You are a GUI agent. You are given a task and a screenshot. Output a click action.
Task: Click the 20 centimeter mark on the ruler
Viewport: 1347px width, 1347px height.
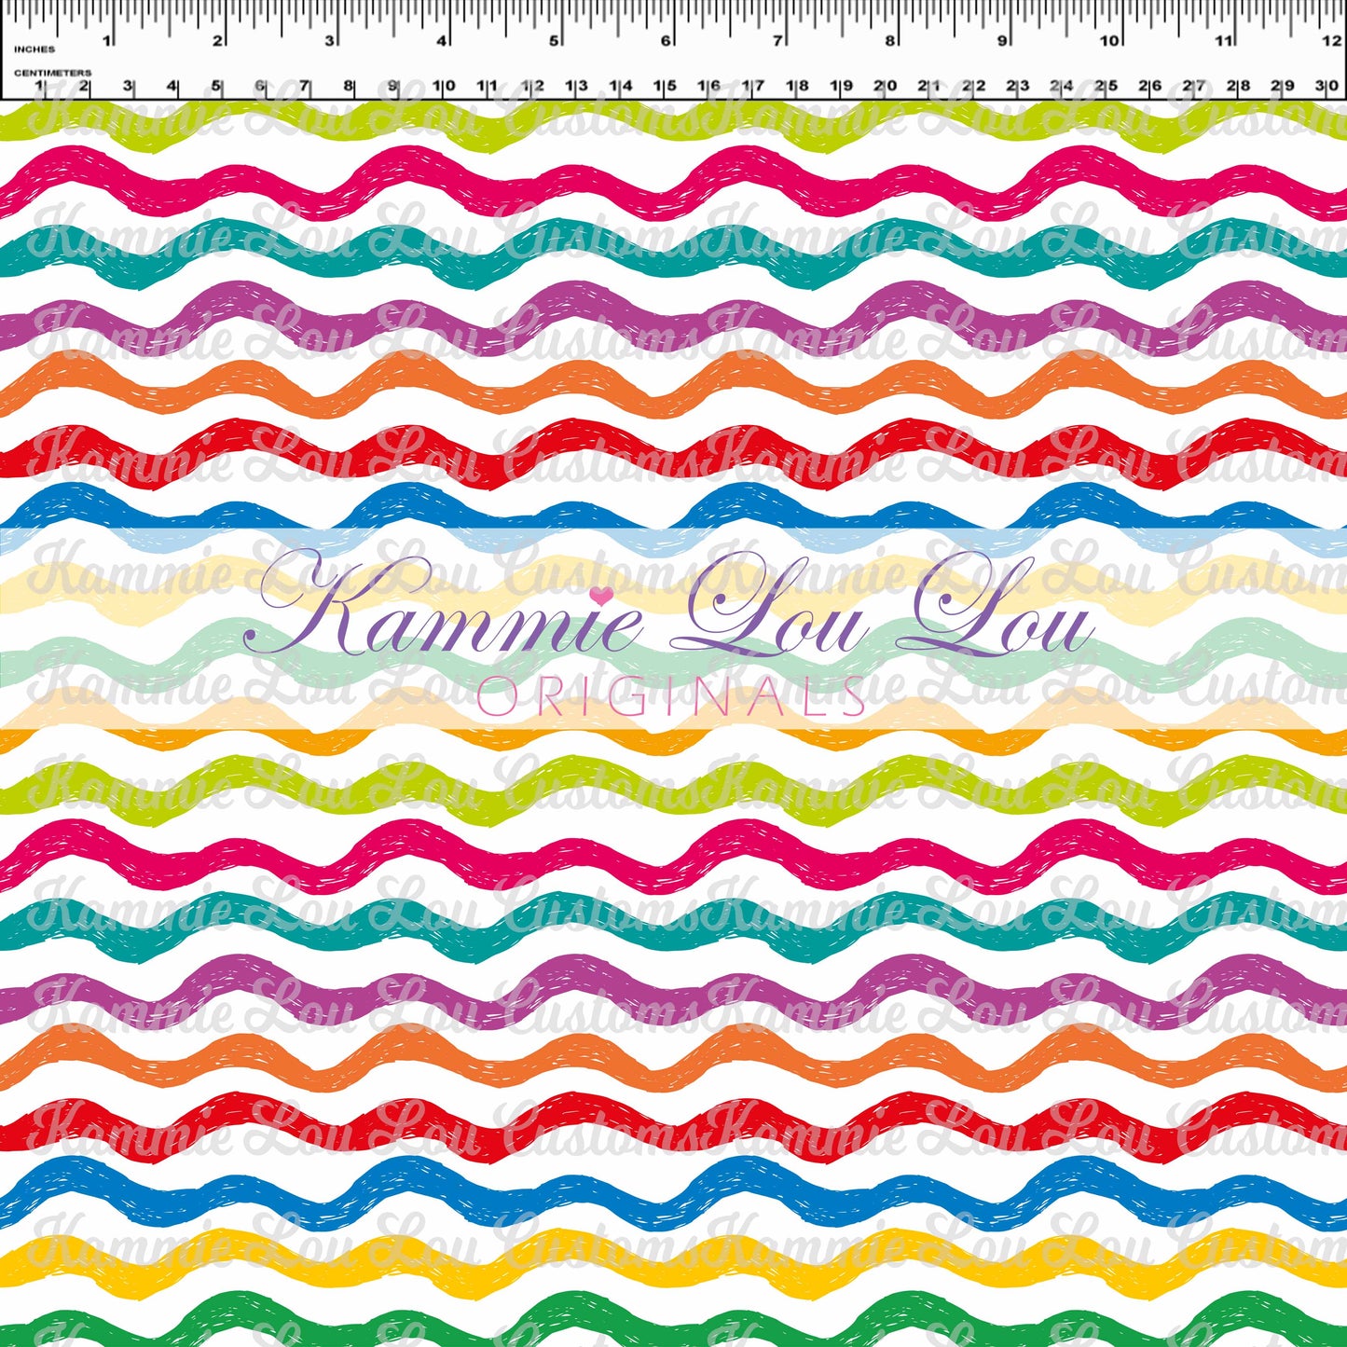[885, 86]
